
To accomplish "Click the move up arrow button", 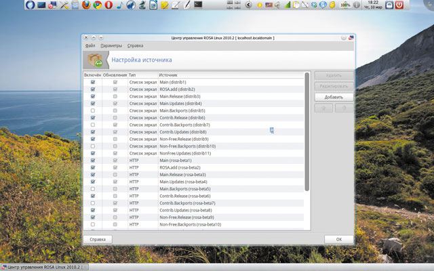I will 323,108.
